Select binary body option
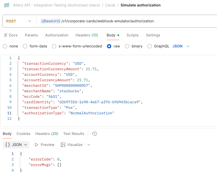The image size is (217, 179). [127, 46]
